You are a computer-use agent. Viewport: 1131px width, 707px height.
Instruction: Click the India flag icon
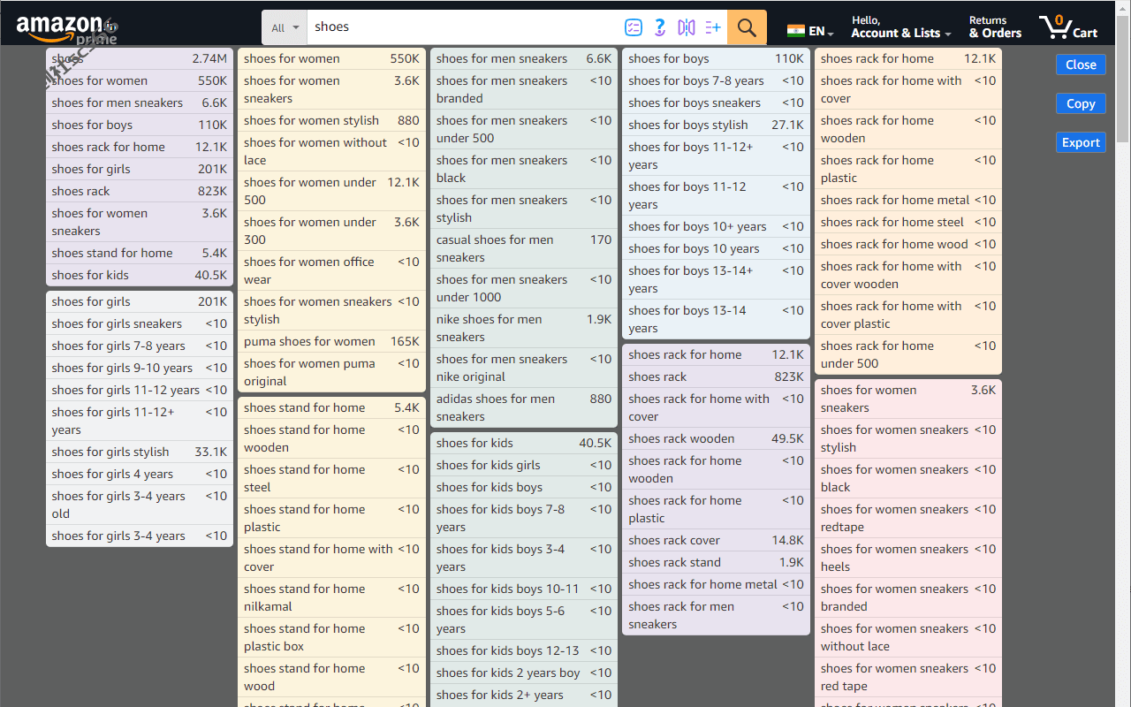[x=795, y=32]
